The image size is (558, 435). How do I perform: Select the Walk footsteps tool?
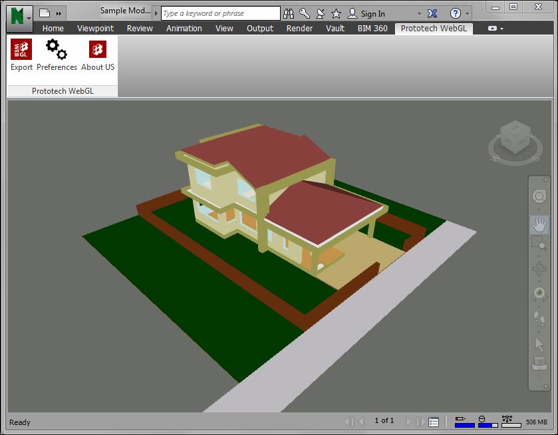click(539, 318)
